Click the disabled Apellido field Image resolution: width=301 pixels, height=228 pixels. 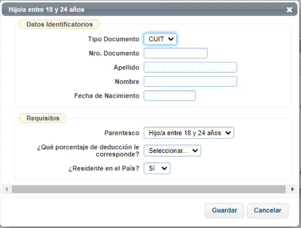(190, 67)
